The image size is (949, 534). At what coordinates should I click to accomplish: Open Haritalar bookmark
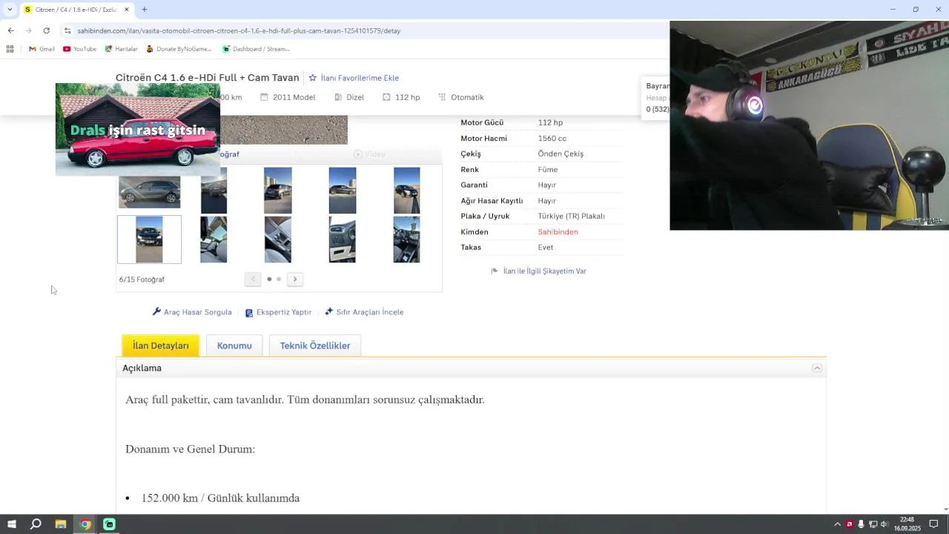(121, 49)
